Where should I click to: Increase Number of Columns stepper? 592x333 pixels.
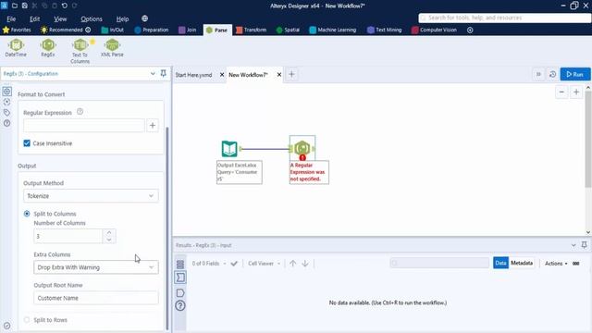109,233
